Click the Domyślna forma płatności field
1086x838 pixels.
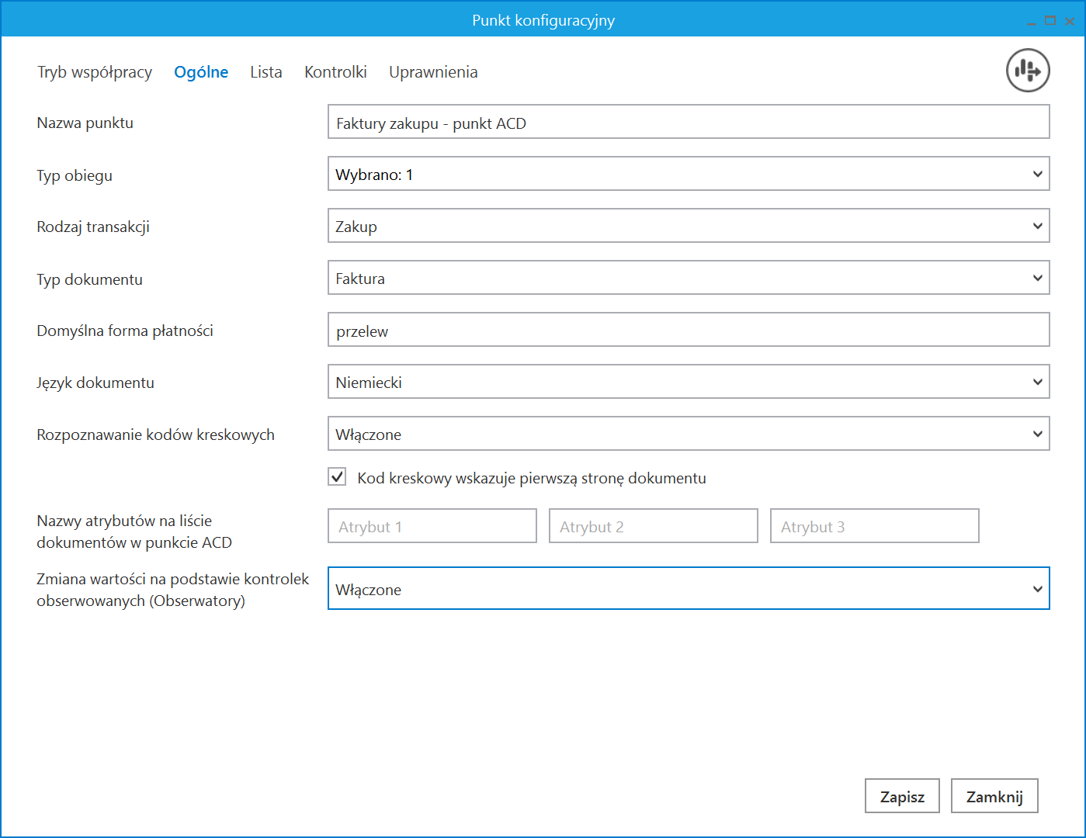688,331
